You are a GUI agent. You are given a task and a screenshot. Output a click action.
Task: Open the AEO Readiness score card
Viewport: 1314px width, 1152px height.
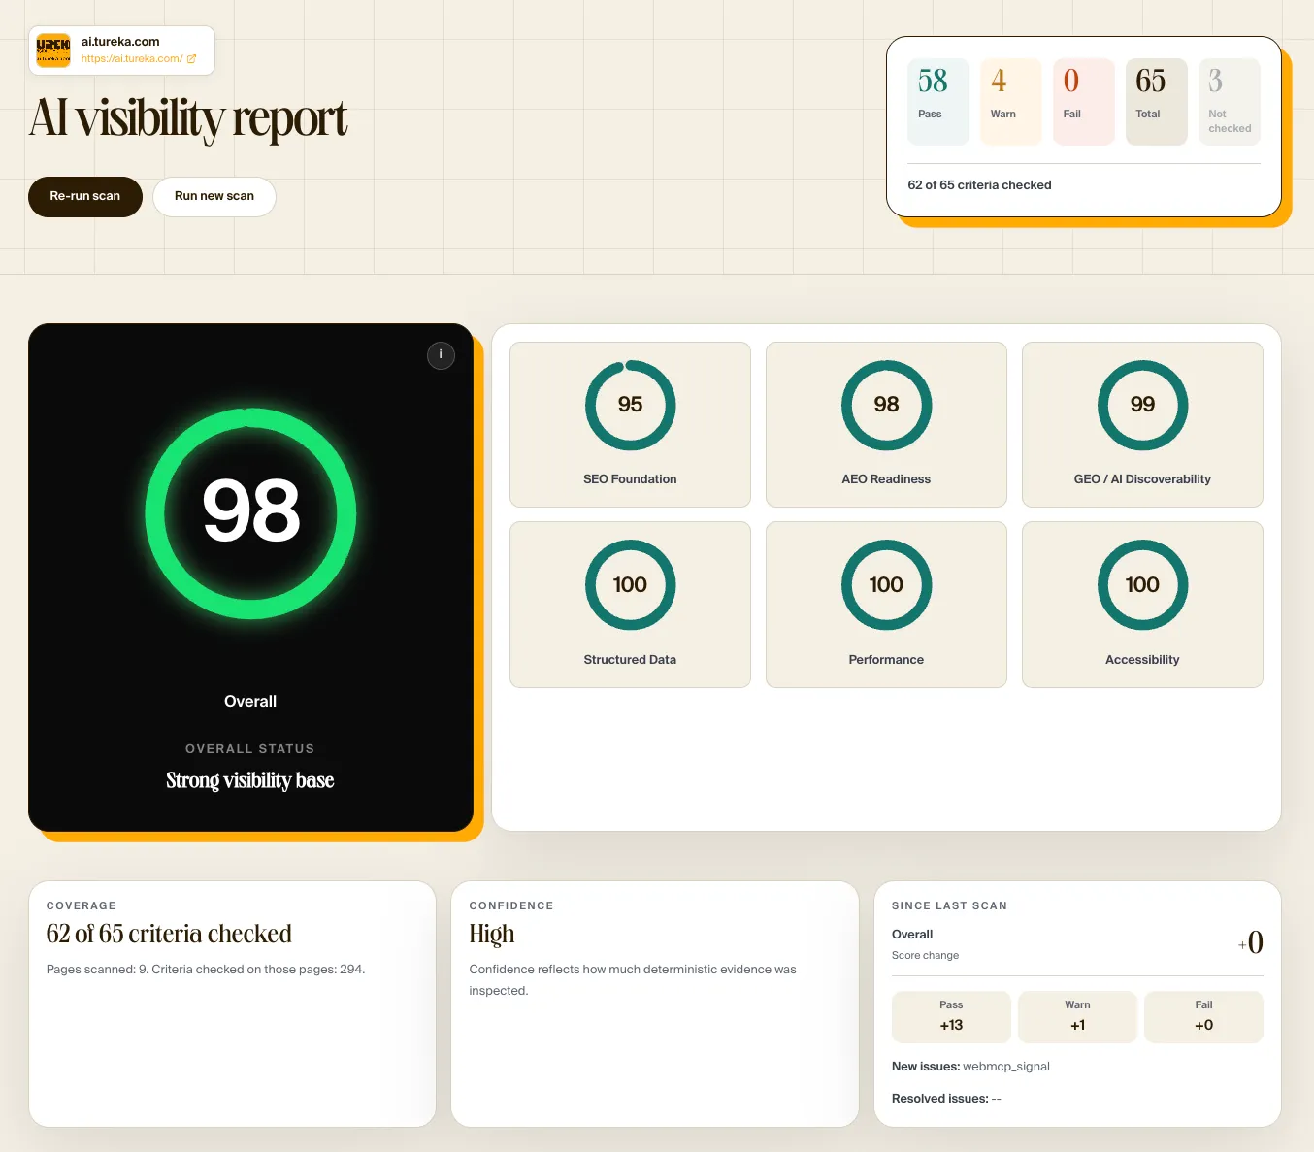point(886,424)
